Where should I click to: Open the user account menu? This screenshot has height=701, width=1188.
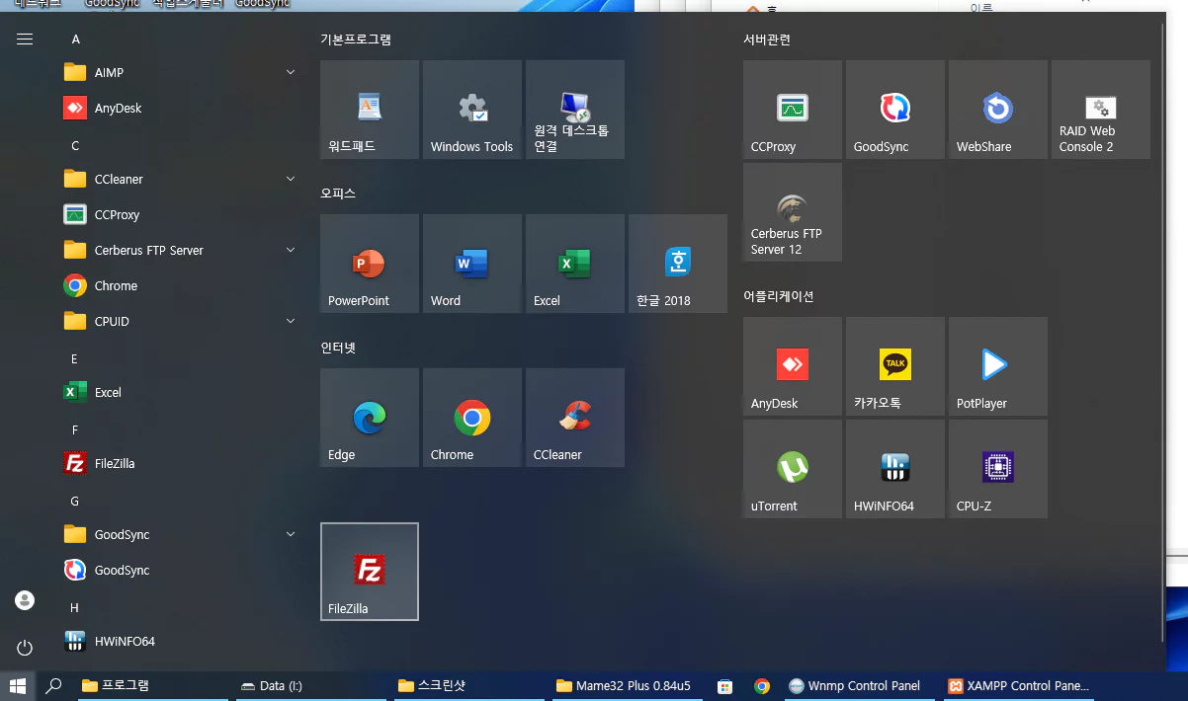click(25, 600)
